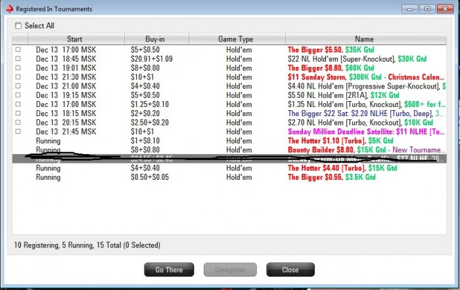460x290 pixels.
Task: Sort by the Buy-in column header
Action: (156, 39)
